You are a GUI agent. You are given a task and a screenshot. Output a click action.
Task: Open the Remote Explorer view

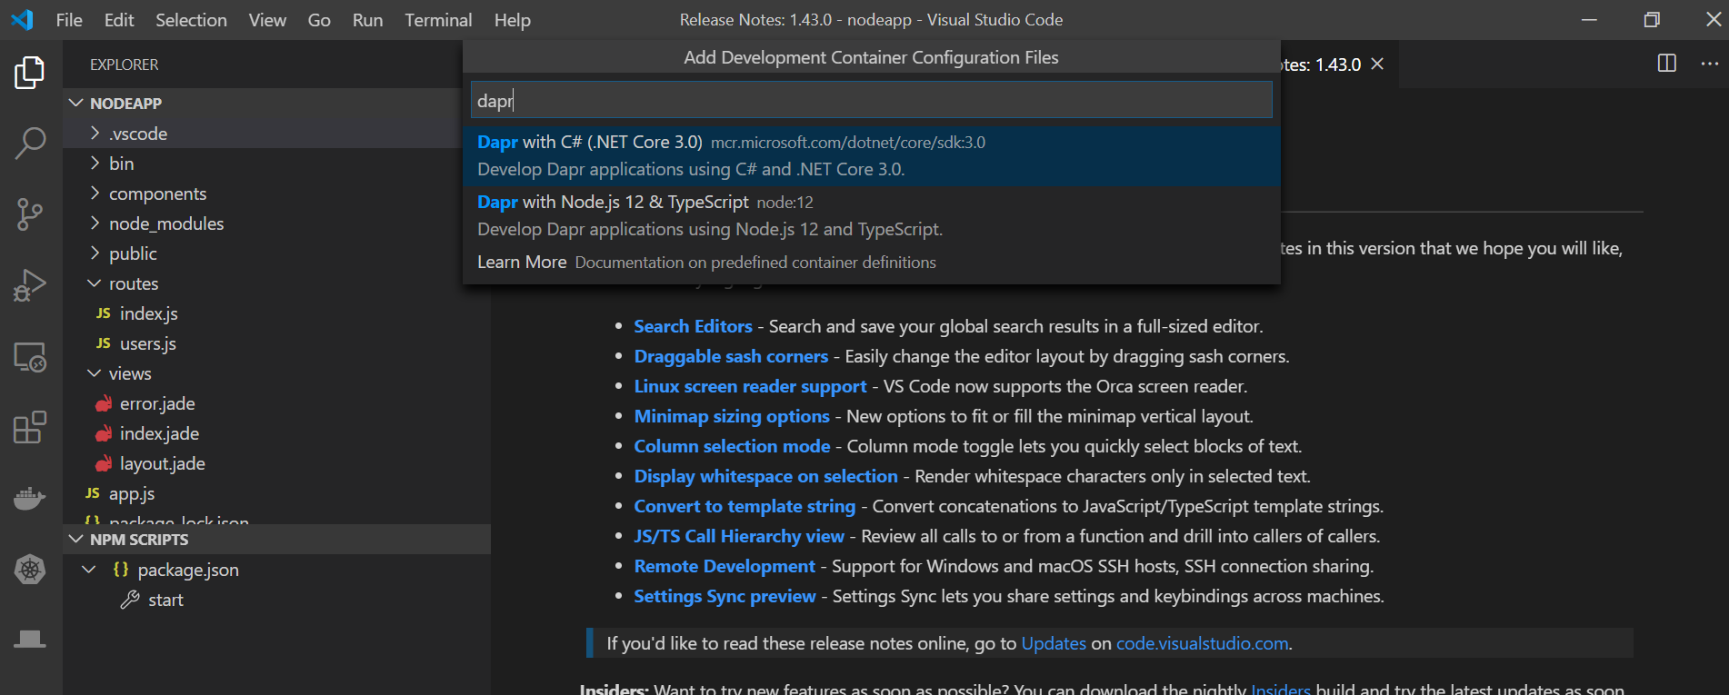30,357
